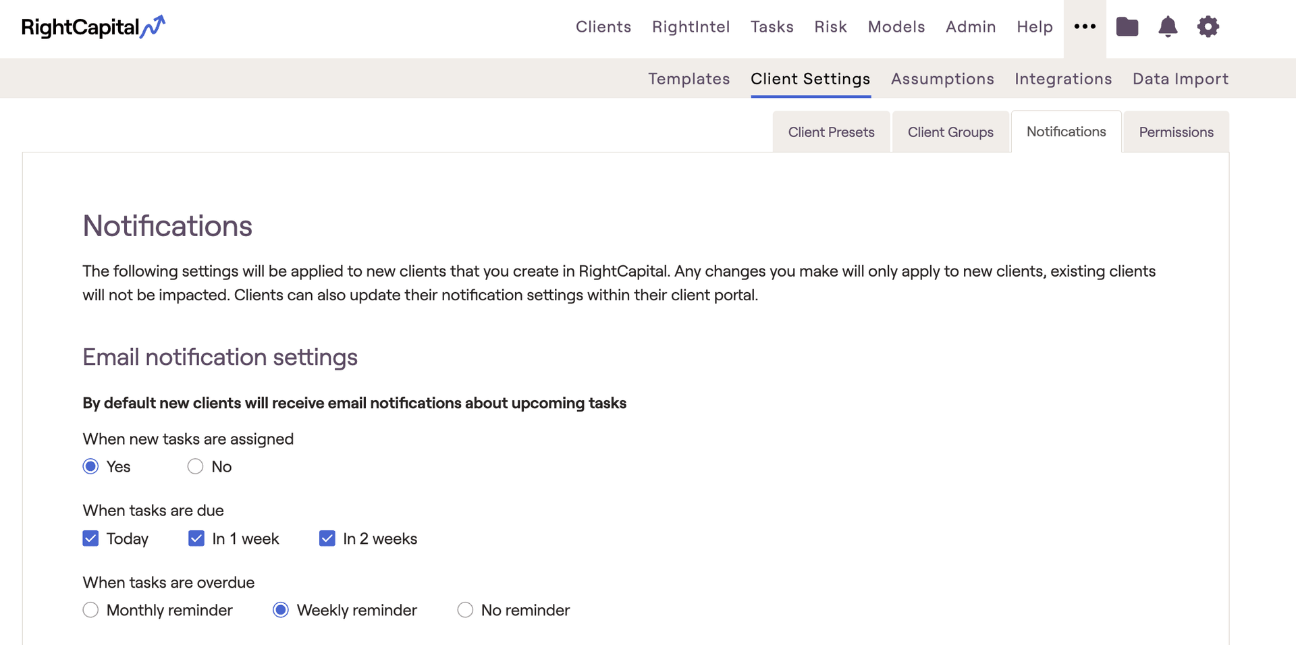Viewport: 1296px width, 645px height.
Task: Toggle the In 1 week checkbox
Action: 196,538
